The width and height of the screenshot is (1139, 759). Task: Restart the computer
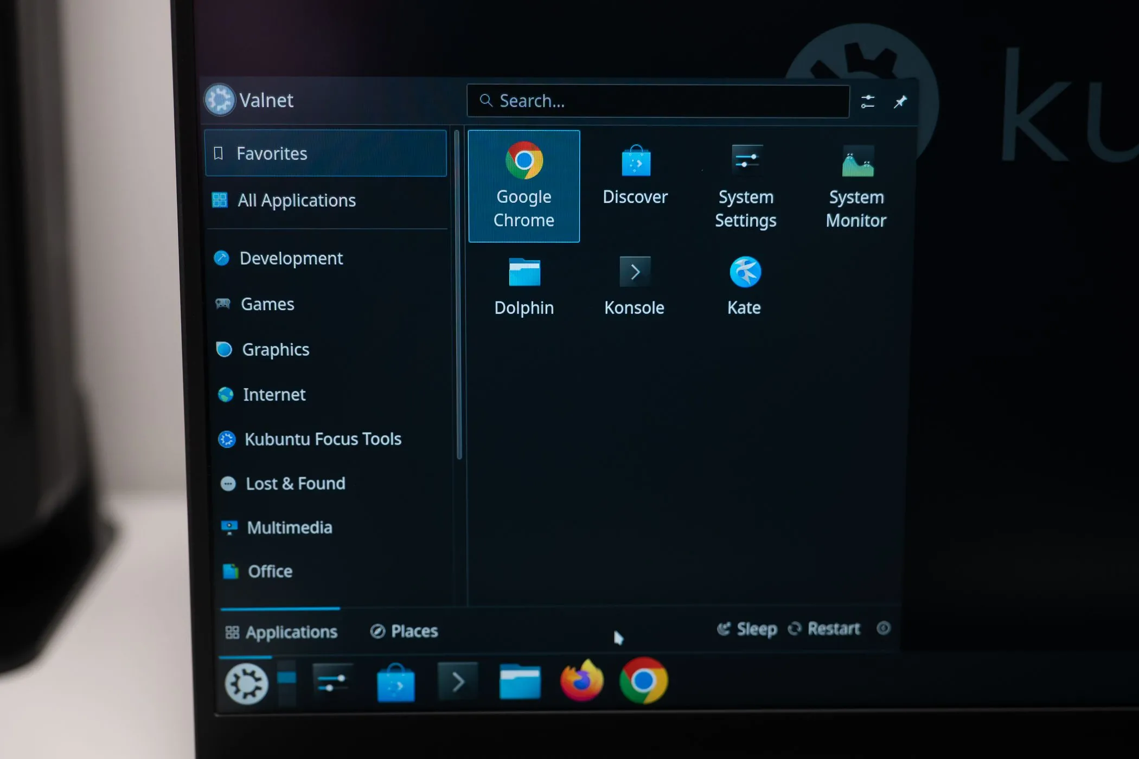tap(824, 629)
